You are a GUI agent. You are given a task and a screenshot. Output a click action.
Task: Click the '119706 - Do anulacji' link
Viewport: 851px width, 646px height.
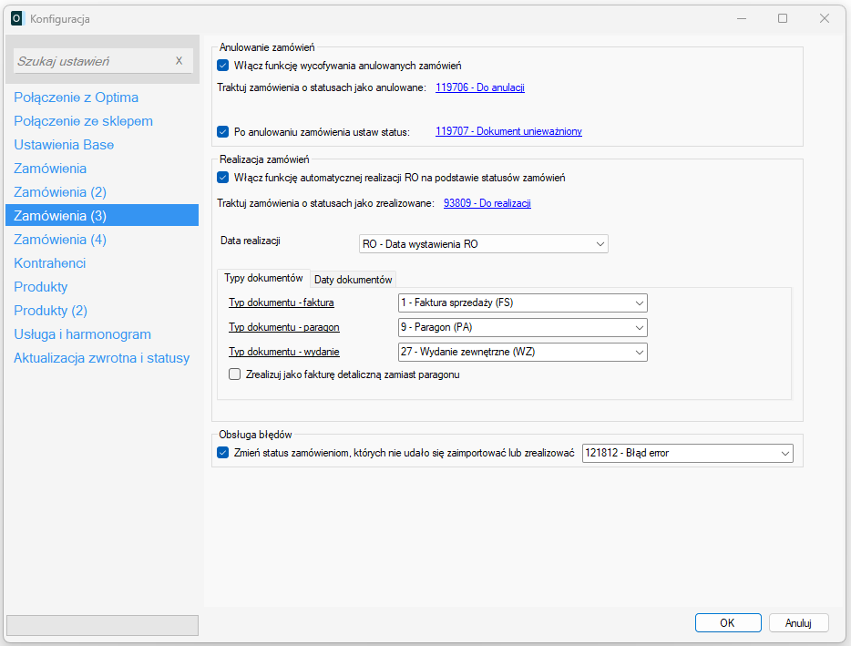pos(479,87)
